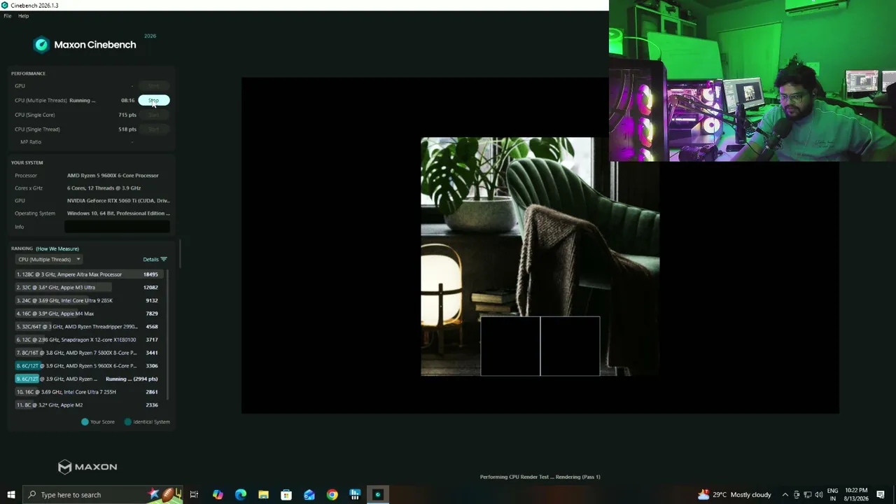Open network settings tray icon

[807, 495]
